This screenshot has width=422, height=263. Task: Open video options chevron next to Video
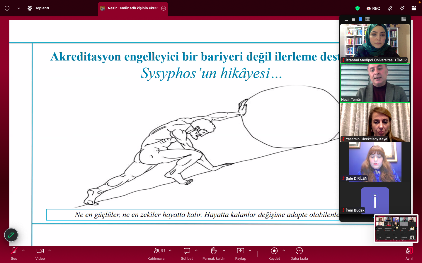50,251
